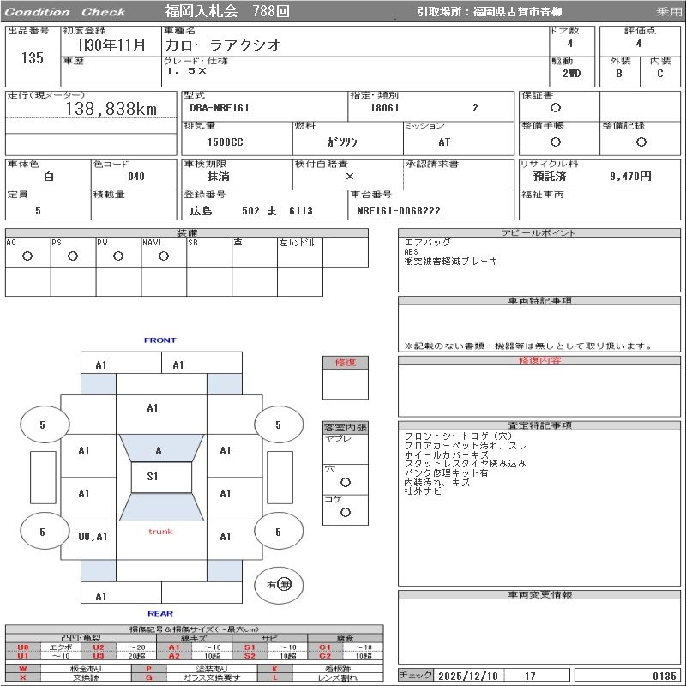Select the spare tire 有/無 indicator circle

click(x=279, y=585)
